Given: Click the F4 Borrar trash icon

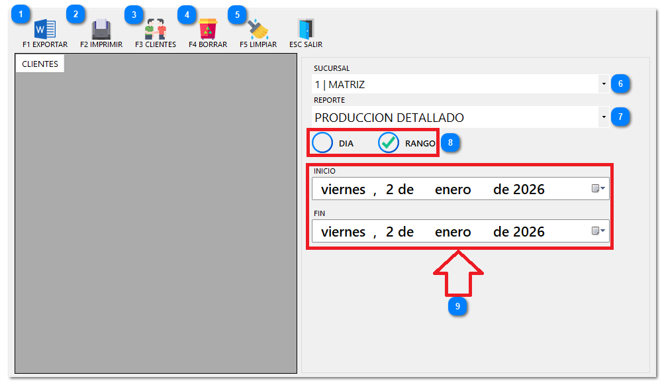Looking at the screenshot, I should point(208,29).
